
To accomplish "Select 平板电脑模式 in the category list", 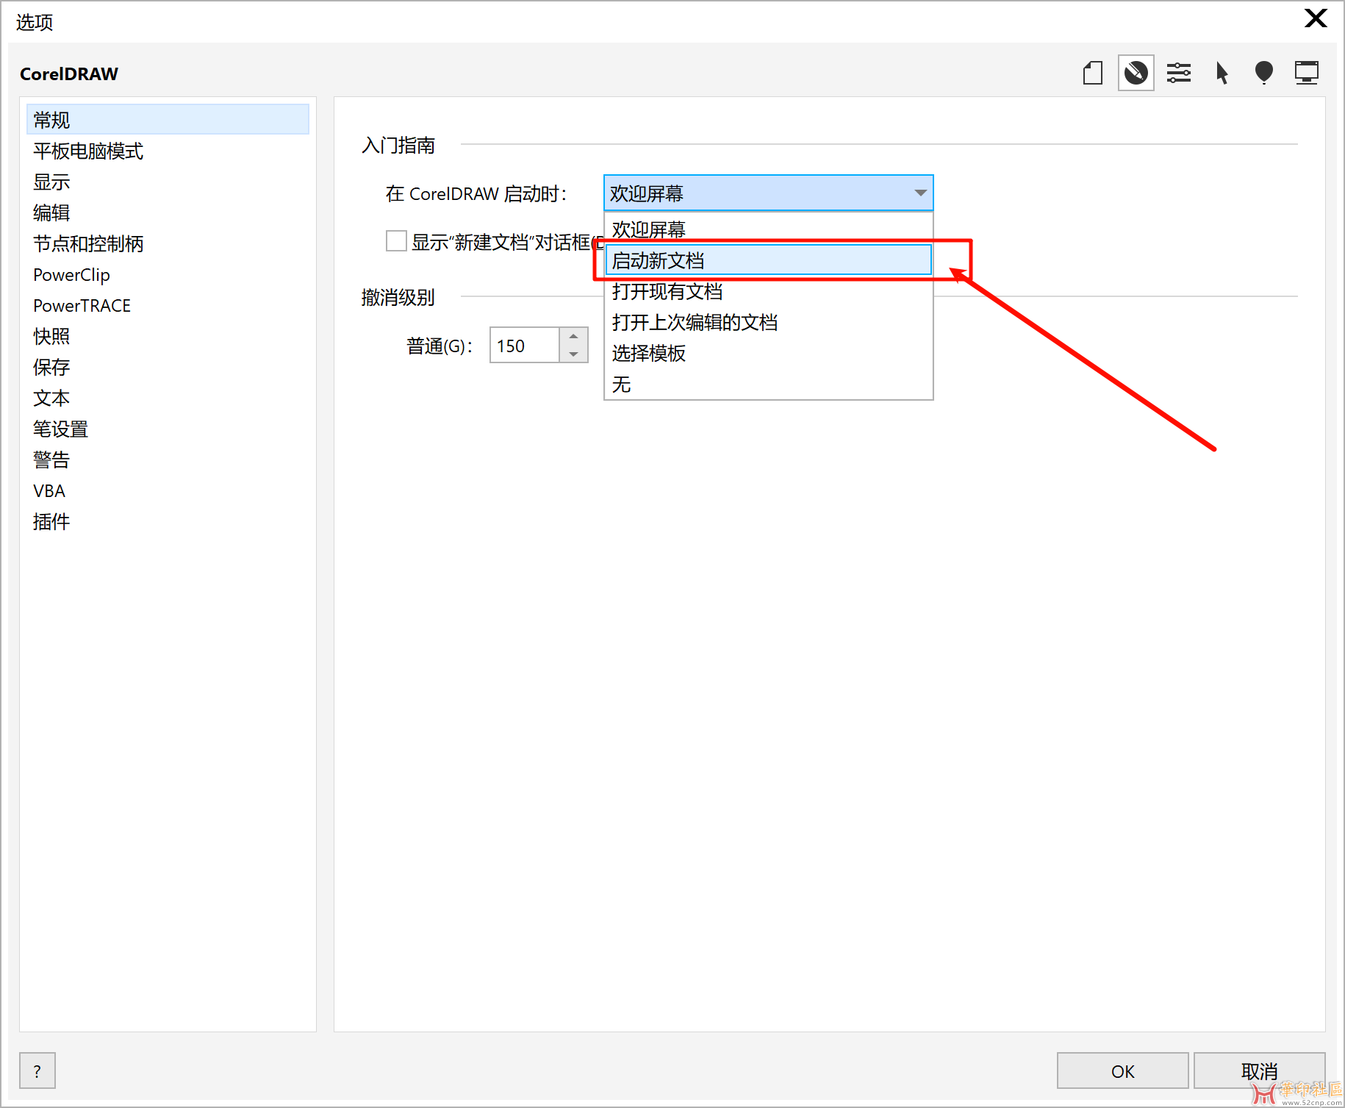I will 168,151.
